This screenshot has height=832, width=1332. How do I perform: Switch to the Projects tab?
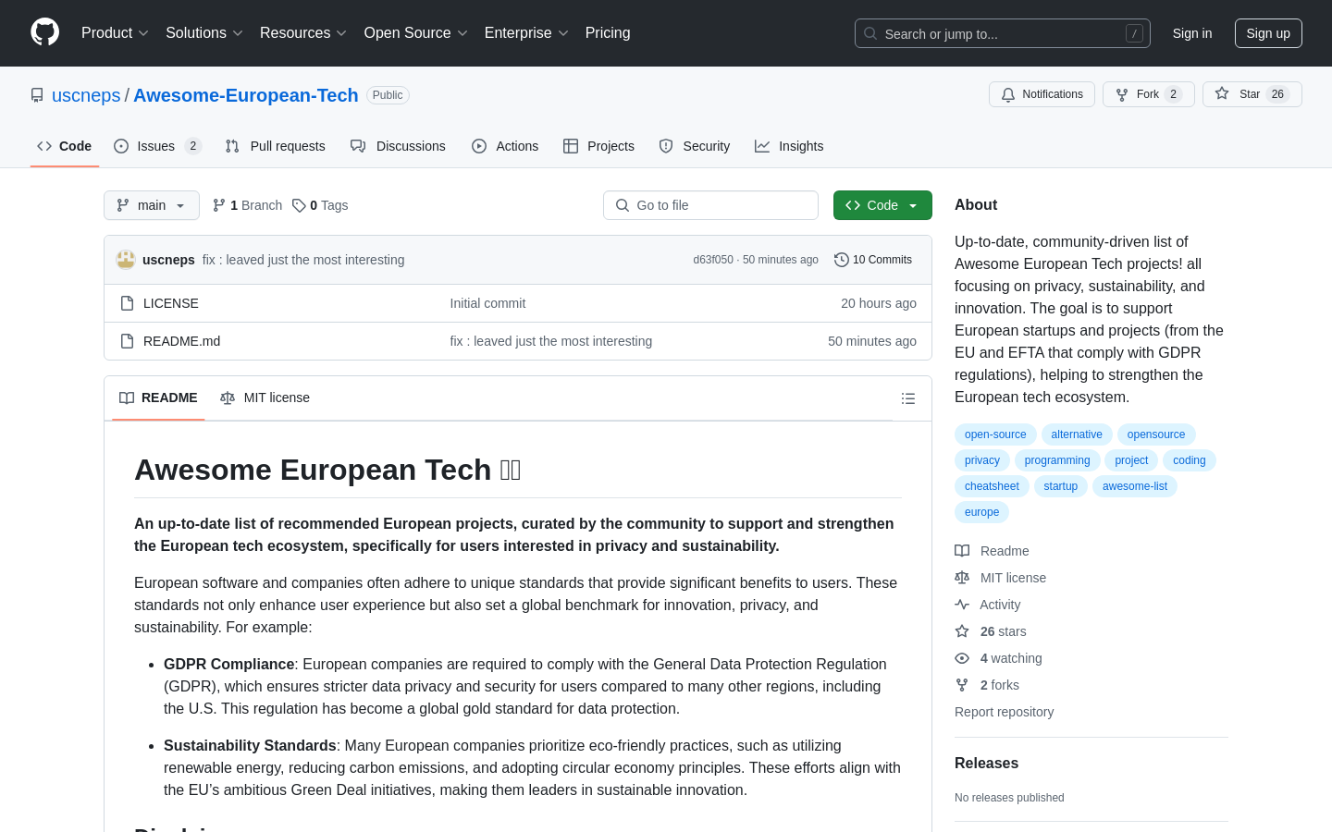tap(599, 146)
